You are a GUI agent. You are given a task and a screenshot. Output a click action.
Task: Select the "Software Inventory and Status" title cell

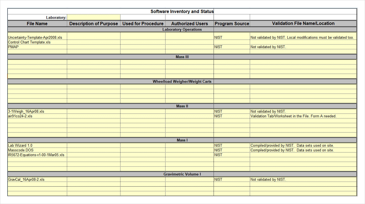(x=182, y=11)
